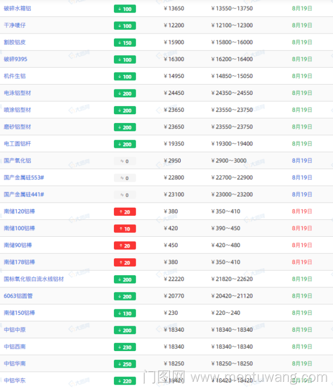Open the 国产金属硅553# link
The image size is (333, 389).
[x=24, y=177]
